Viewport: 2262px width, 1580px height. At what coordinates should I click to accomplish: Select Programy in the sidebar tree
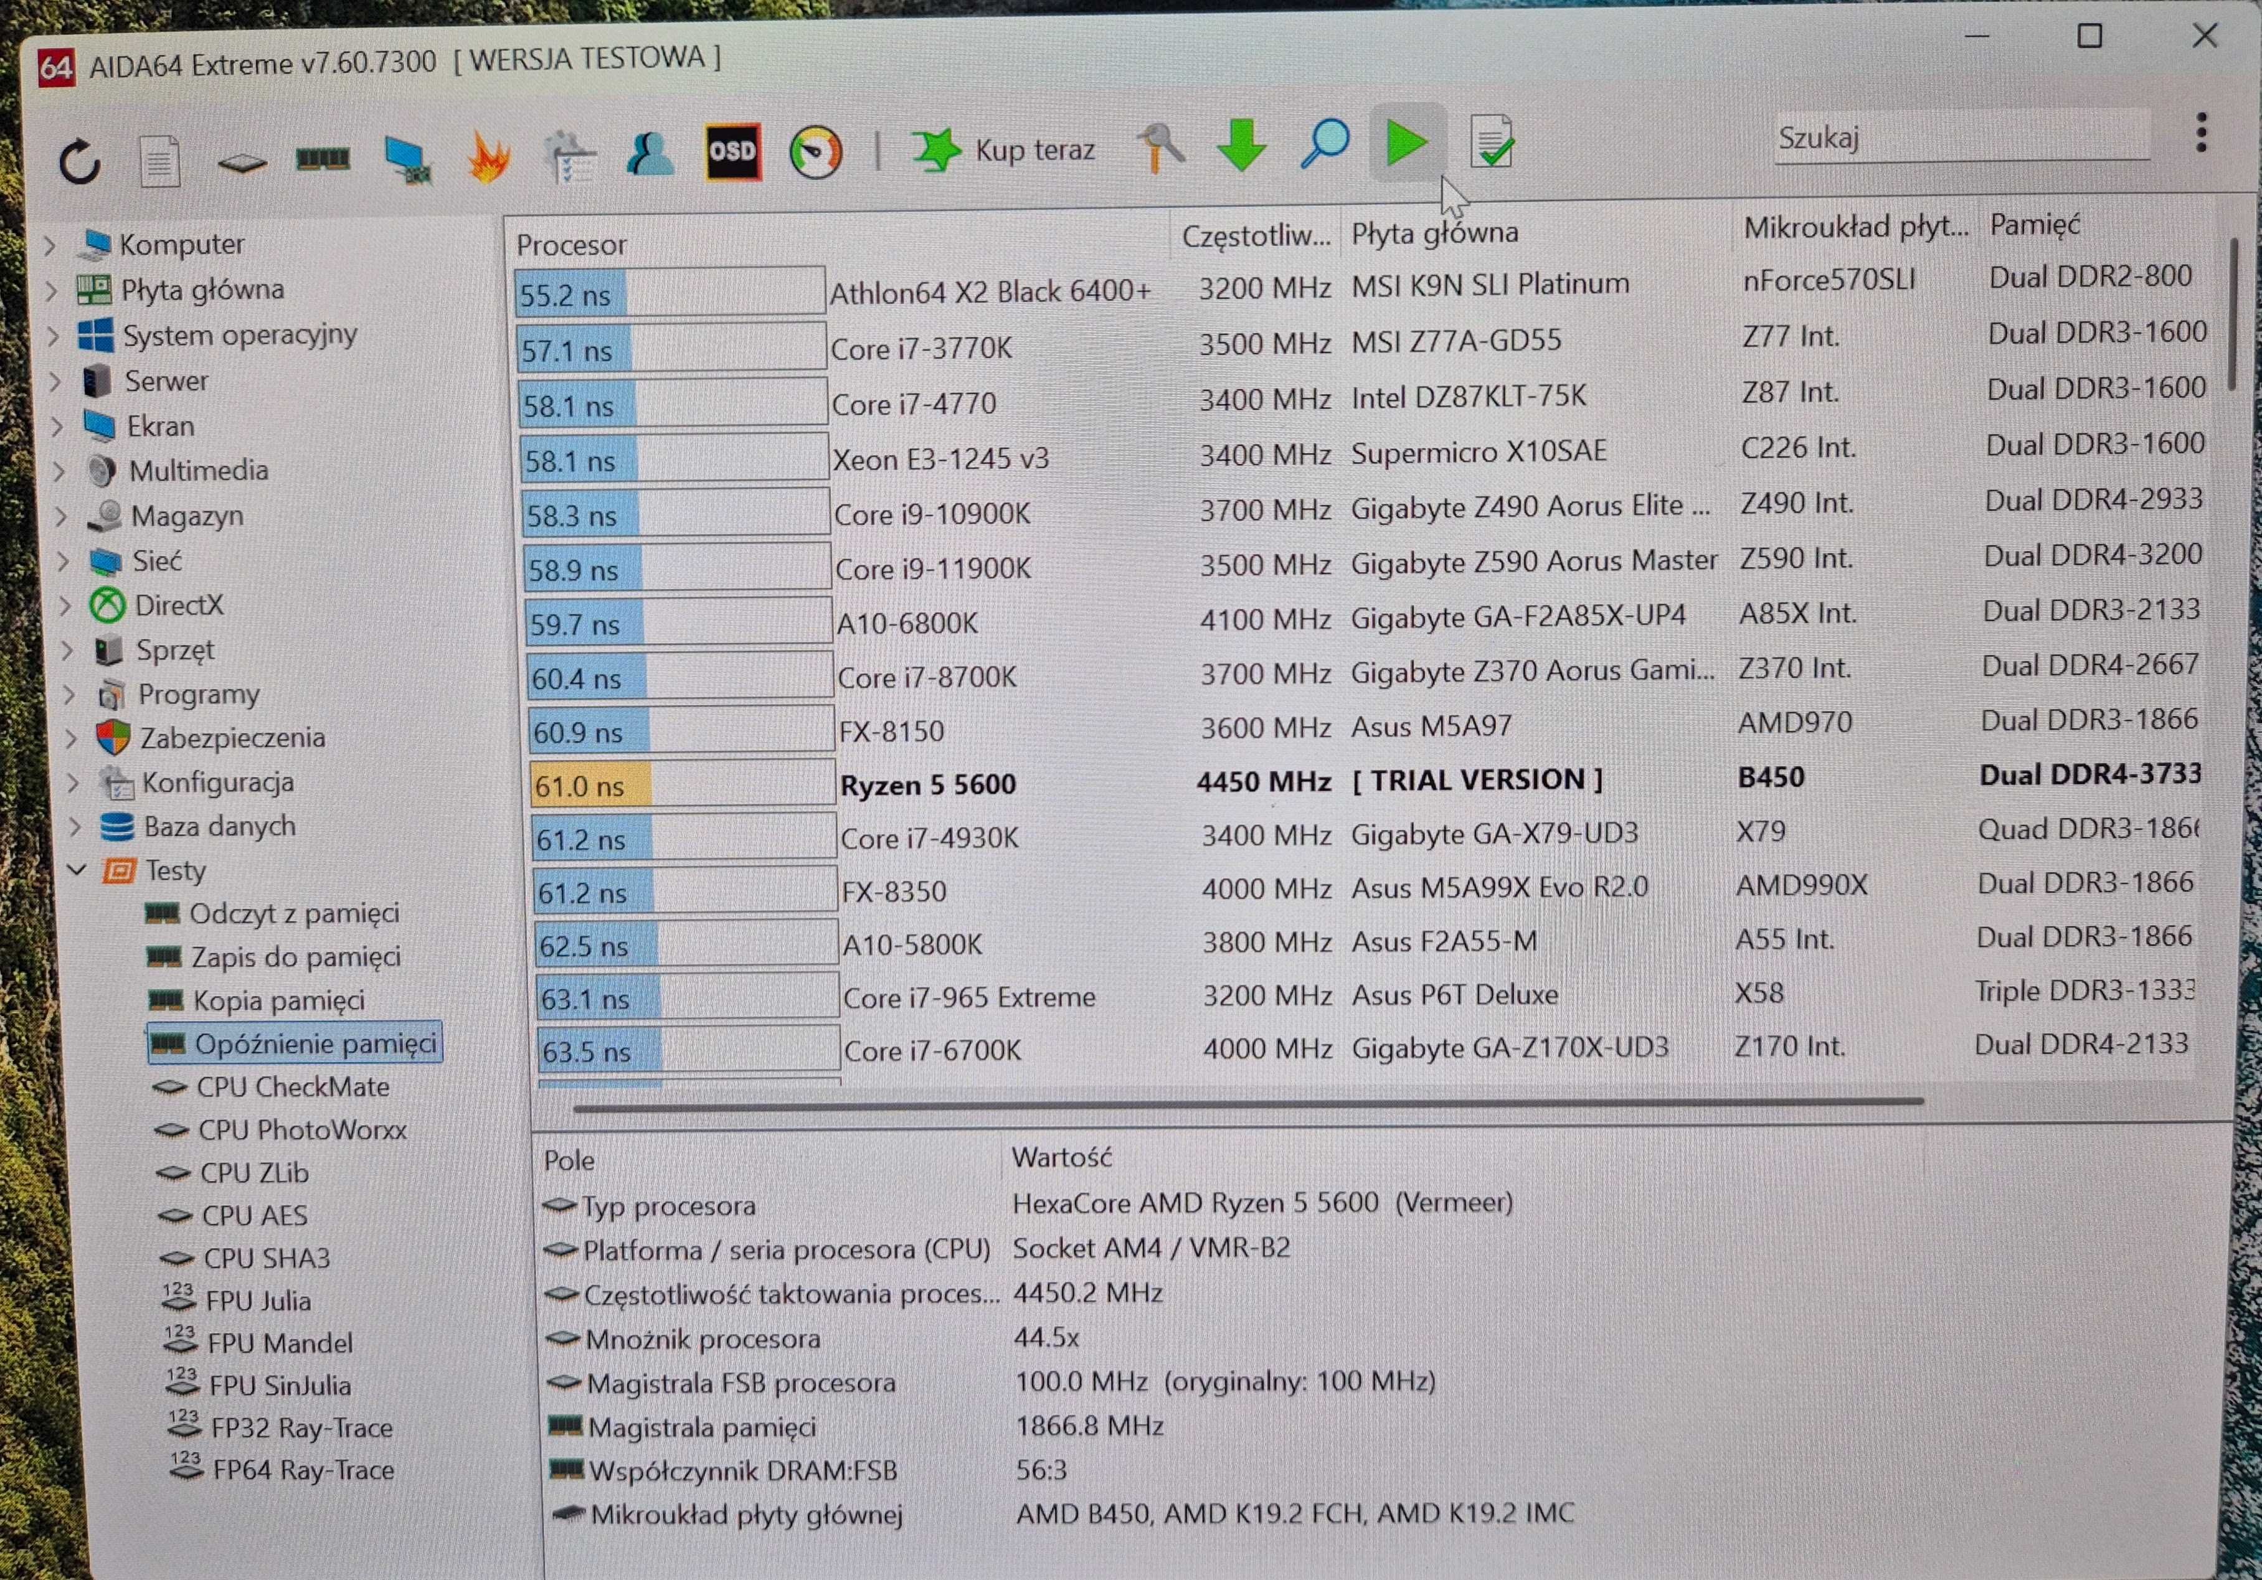[x=198, y=695]
